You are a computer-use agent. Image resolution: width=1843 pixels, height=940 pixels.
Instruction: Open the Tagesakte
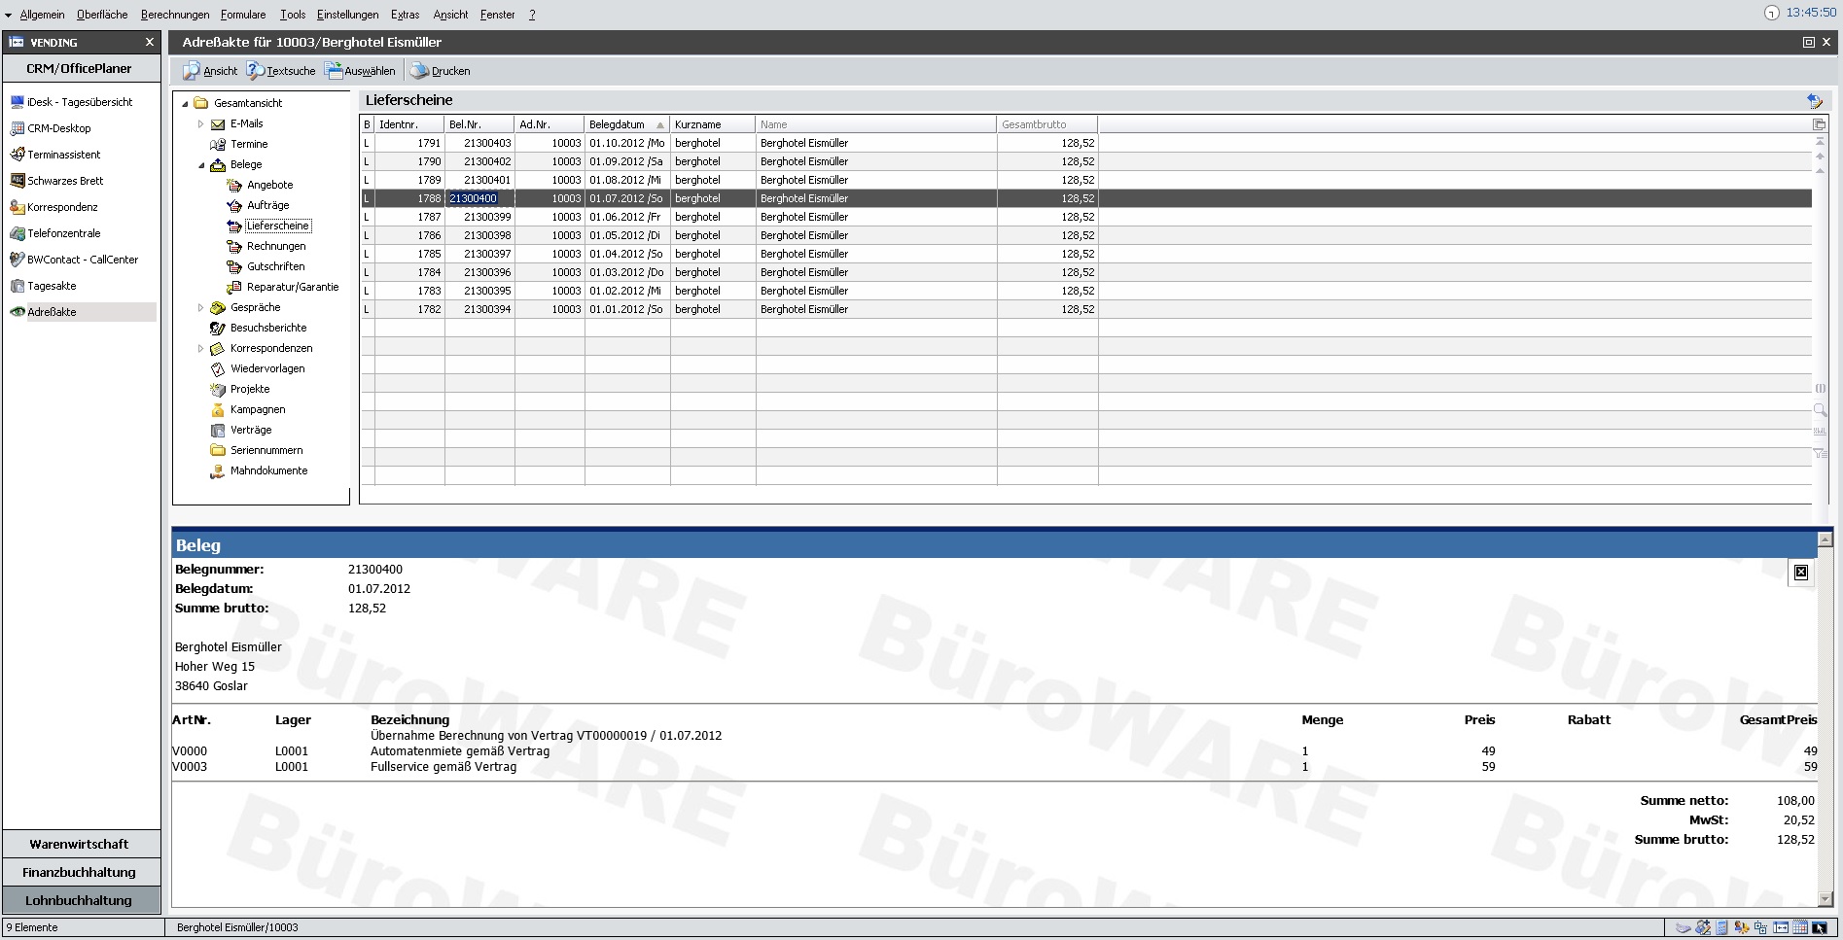point(44,286)
